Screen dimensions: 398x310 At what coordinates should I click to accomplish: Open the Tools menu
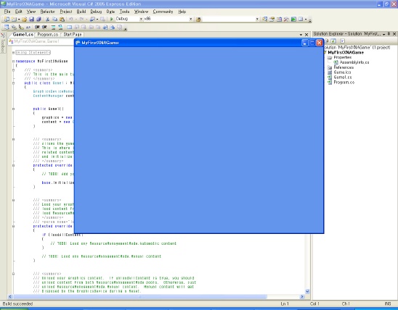click(124, 12)
